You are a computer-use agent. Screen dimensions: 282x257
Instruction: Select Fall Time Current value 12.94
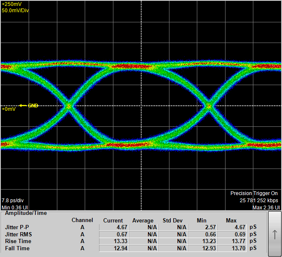click(114, 249)
